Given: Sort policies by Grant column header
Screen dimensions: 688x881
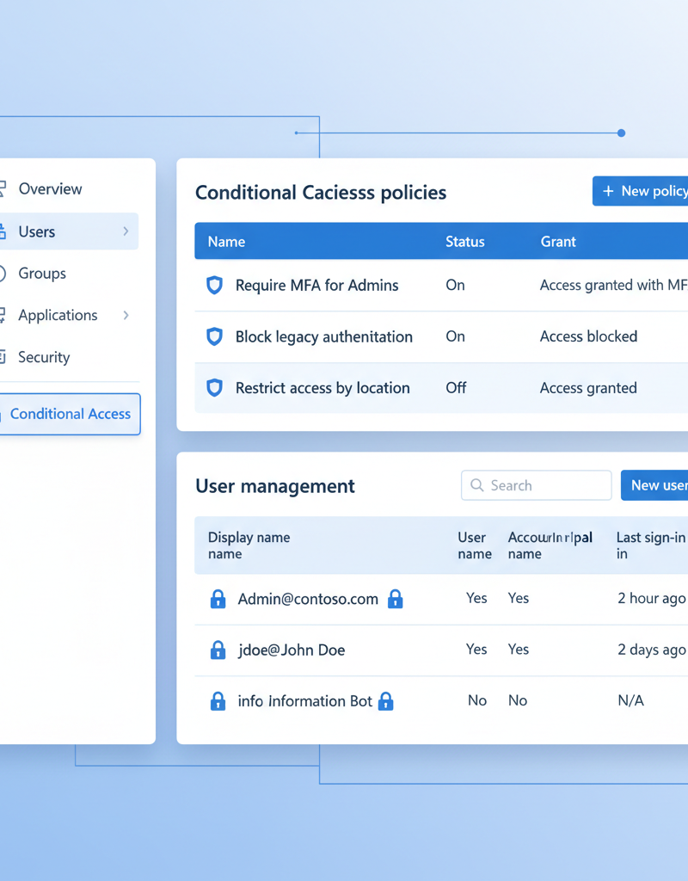Looking at the screenshot, I should tap(558, 242).
